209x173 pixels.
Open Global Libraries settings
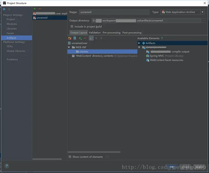(x=16, y=51)
